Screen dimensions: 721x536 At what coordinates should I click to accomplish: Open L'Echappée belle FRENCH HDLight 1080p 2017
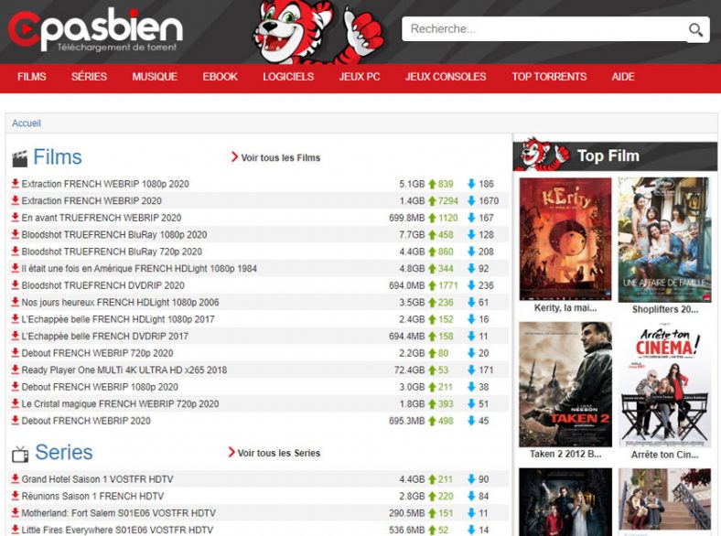pos(118,319)
